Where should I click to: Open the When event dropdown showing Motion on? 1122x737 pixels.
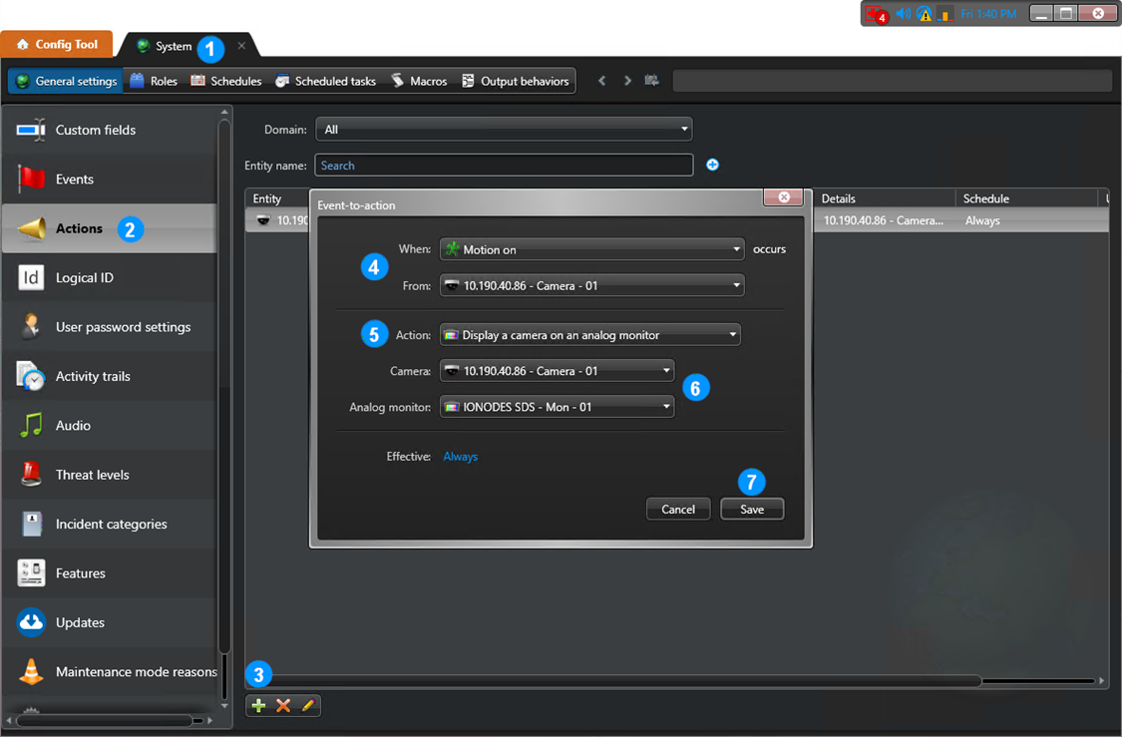click(591, 249)
